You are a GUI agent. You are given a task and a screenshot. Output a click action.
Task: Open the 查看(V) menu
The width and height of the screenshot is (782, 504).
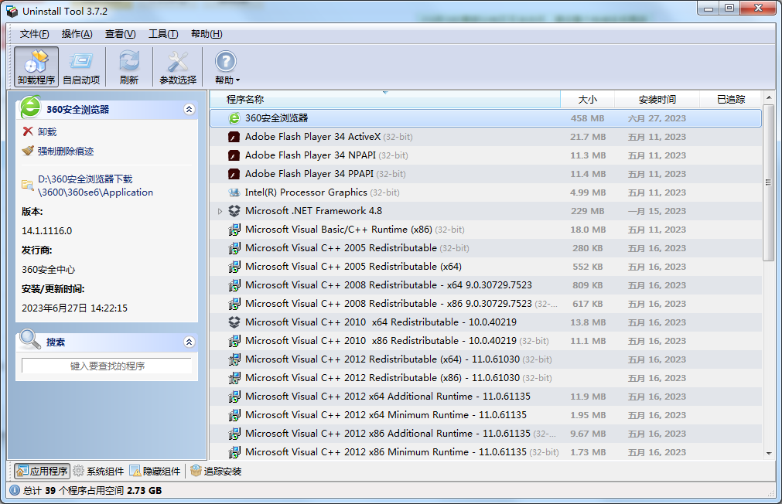click(x=120, y=34)
